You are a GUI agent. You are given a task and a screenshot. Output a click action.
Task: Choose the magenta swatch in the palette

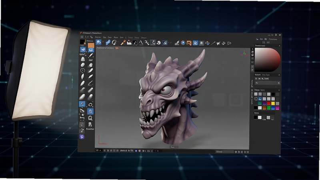[277, 108]
